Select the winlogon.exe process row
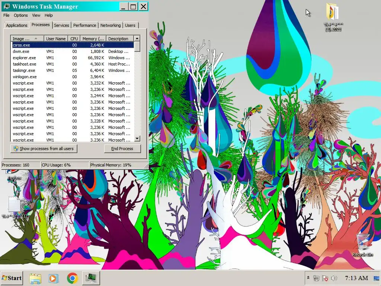 pyautogui.click(x=73, y=77)
